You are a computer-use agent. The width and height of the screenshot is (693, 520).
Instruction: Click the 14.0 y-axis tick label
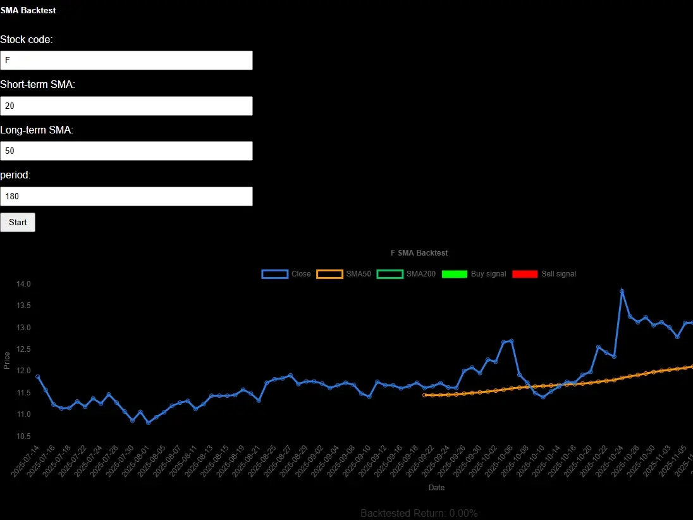pyautogui.click(x=23, y=285)
